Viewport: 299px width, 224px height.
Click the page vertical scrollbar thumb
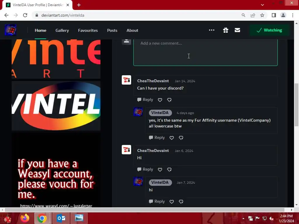(x=296, y=105)
